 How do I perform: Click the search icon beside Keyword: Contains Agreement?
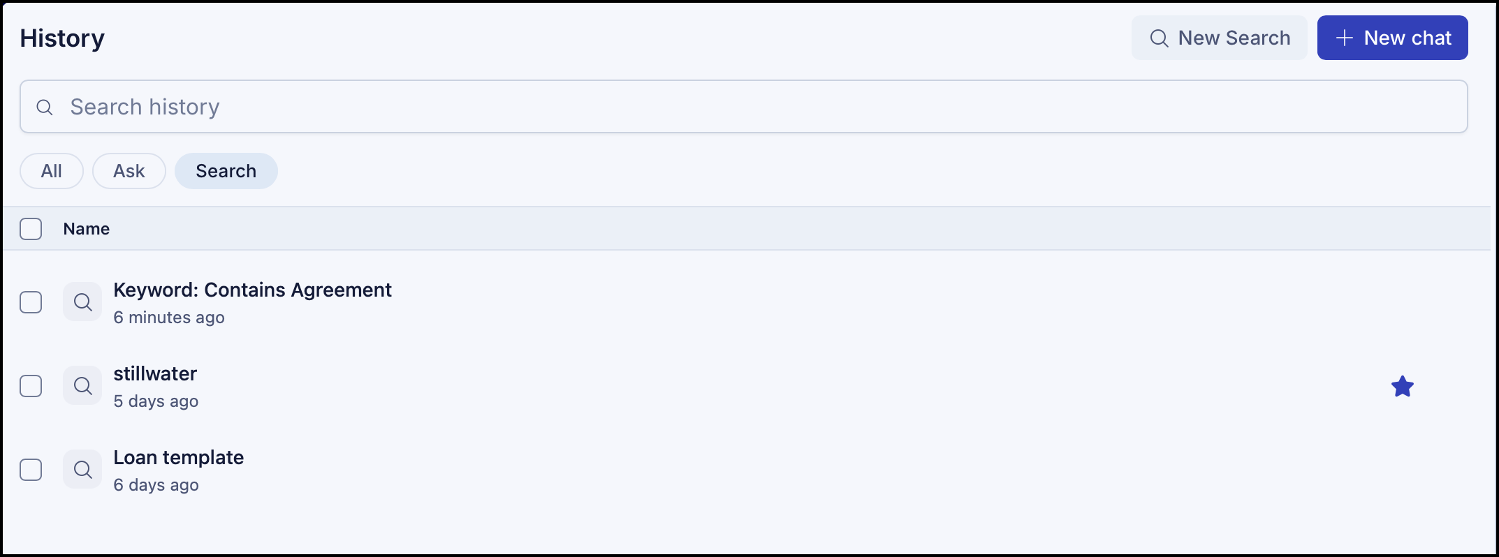point(82,302)
